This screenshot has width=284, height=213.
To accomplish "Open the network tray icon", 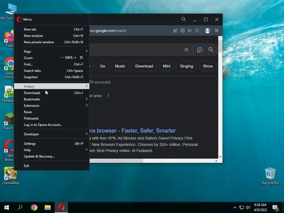I will pyautogui.click(x=242, y=207).
